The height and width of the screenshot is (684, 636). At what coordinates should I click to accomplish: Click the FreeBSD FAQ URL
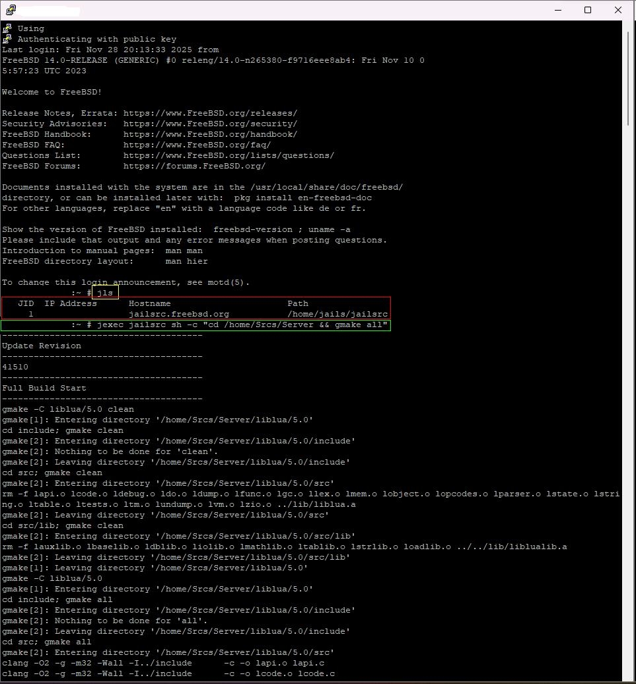pyautogui.click(x=197, y=145)
